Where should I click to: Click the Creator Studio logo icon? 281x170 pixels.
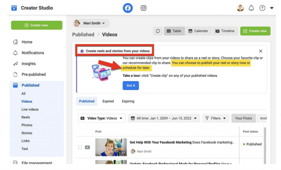(x=14, y=8)
